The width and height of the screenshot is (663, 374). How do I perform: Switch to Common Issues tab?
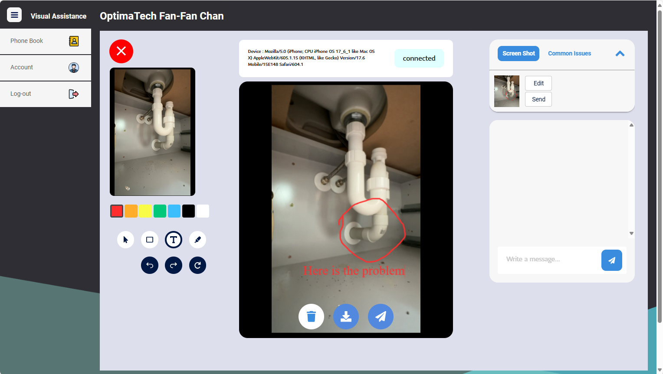click(569, 53)
